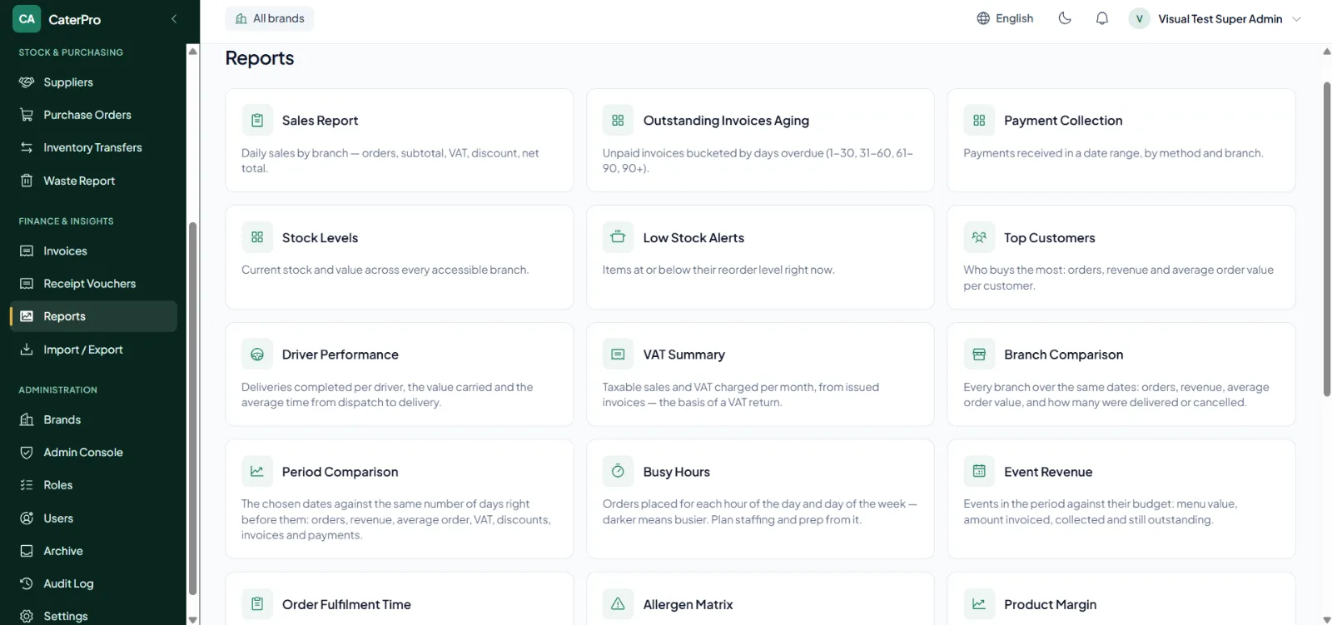Click the Finance & Insights section label
The width and height of the screenshot is (1332, 625).
[x=67, y=221]
